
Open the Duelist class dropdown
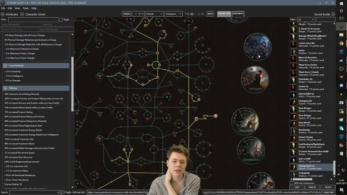(x=154, y=14)
